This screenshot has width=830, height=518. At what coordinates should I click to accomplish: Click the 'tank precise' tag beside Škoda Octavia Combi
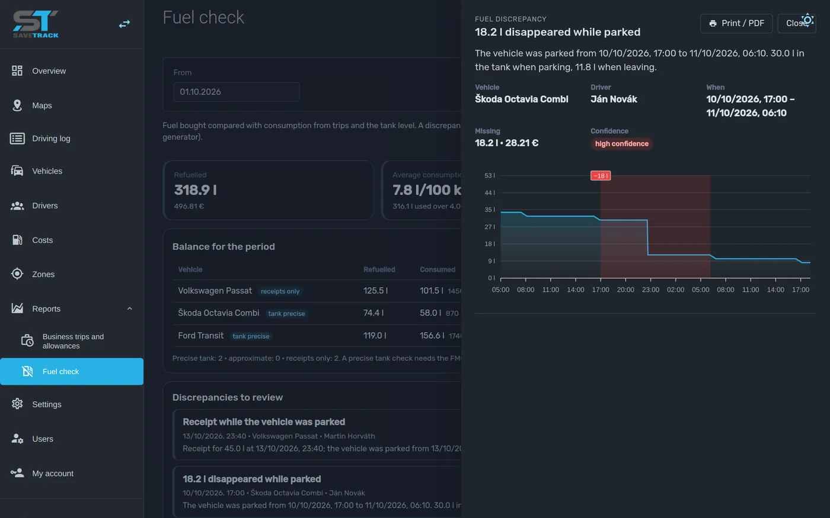pos(286,314)
